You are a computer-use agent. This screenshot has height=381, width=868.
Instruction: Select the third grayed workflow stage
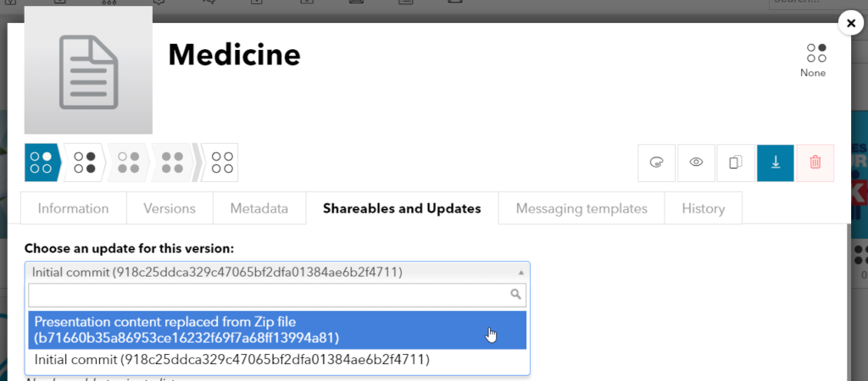(129, 163)
